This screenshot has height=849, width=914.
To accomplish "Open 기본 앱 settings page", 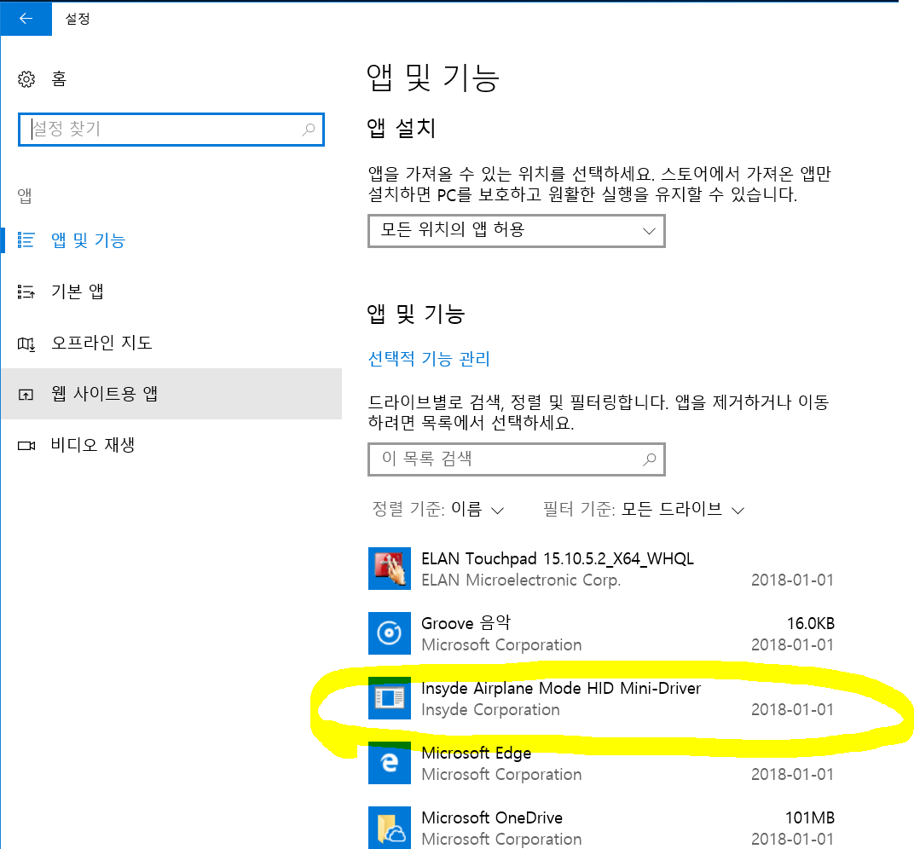I will click(171, 292).
